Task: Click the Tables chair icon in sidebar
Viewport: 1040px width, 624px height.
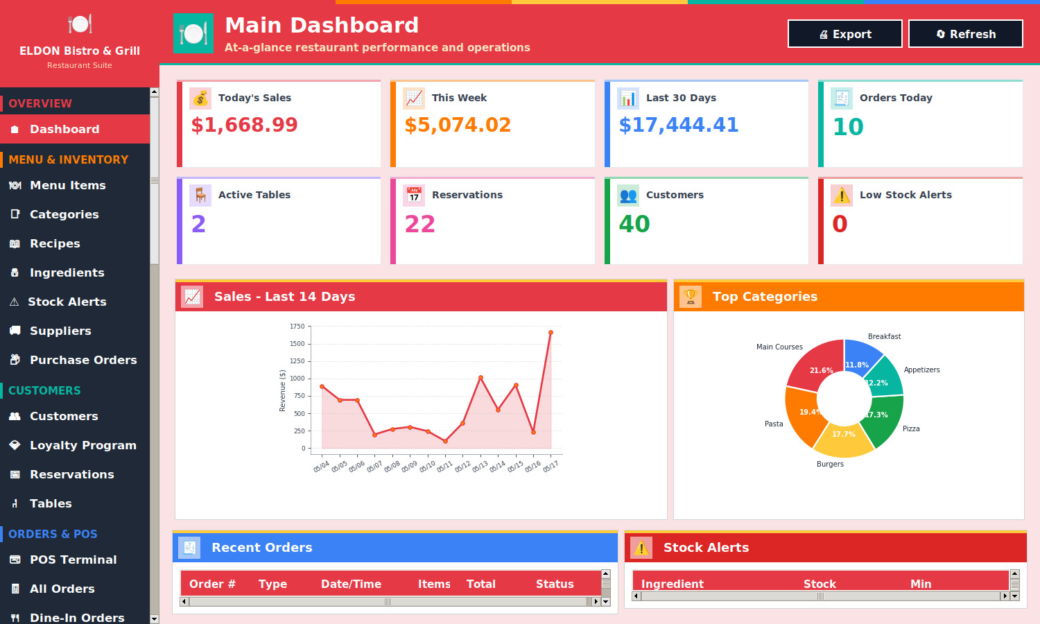Action: (x=15, y=504)
